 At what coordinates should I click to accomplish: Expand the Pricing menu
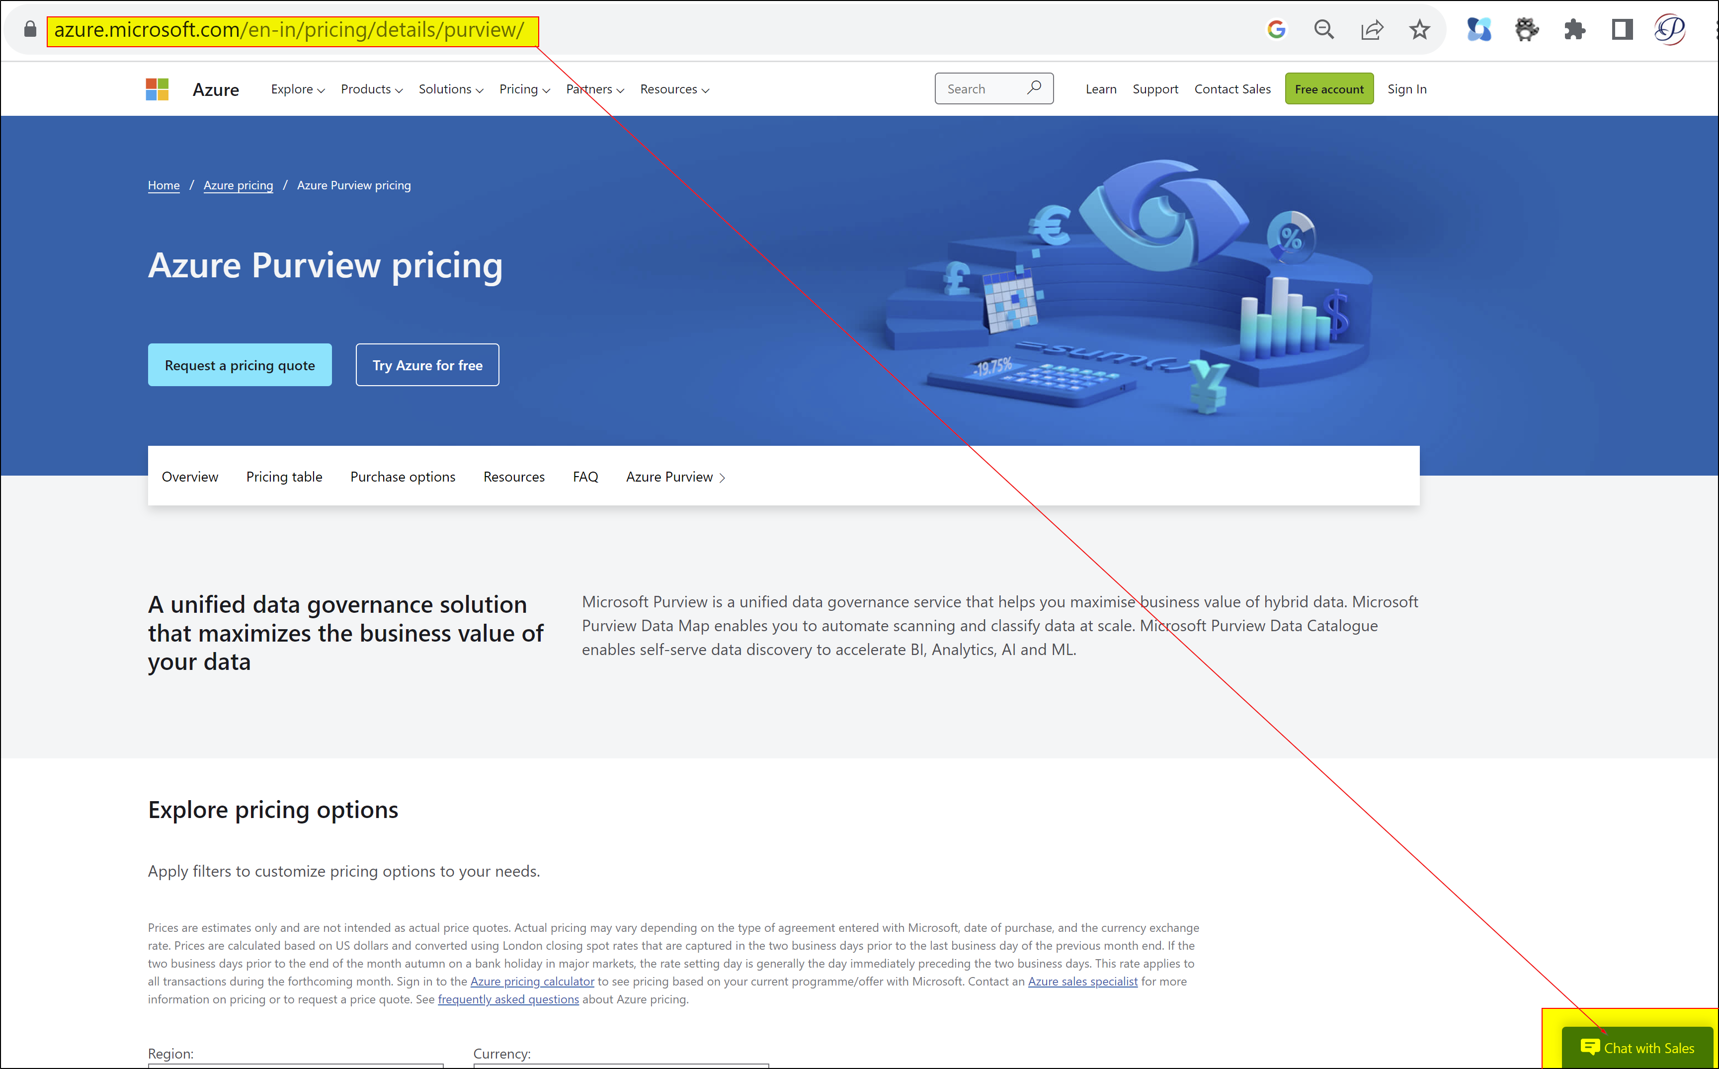coord(524,89)
